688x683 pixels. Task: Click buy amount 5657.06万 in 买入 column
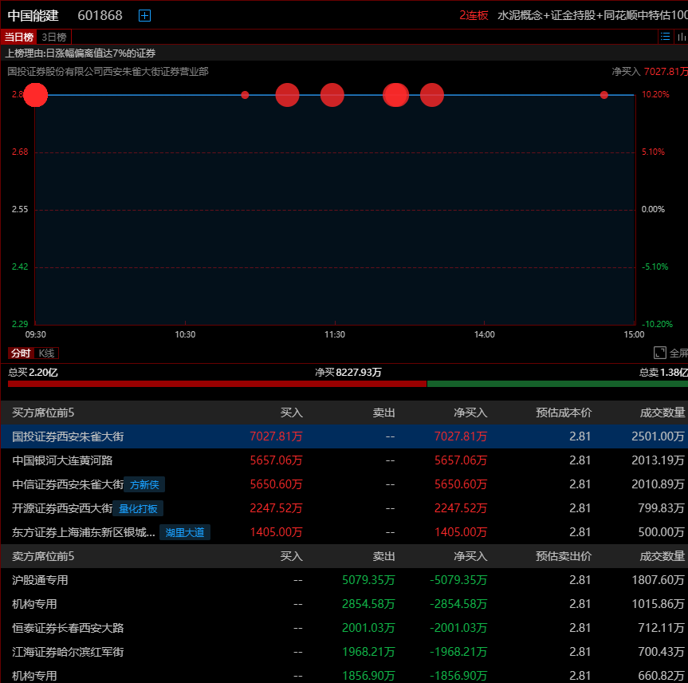pos(276,460)
